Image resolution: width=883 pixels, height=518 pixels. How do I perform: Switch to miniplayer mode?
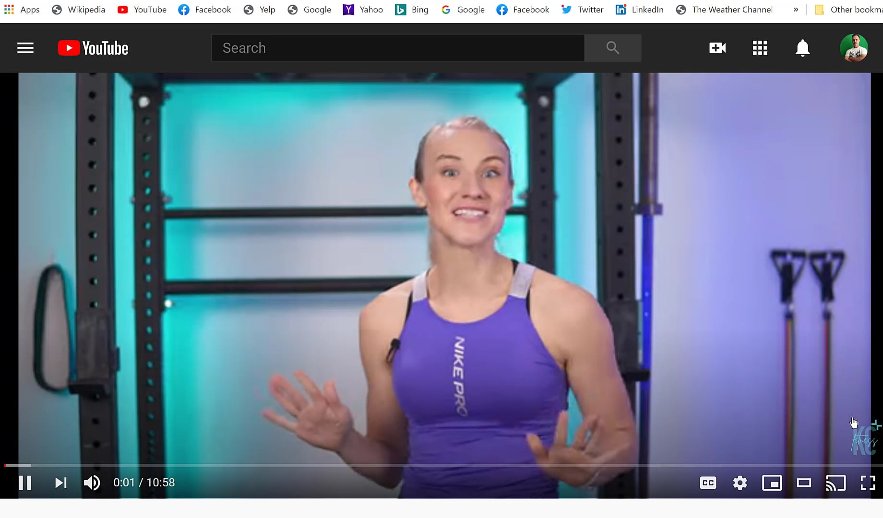[x=772, y=483]
